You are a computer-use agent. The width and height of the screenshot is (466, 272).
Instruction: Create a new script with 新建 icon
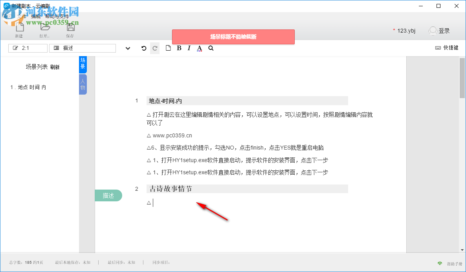(18, 28)
